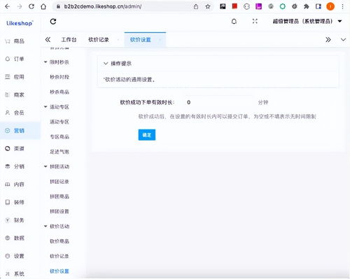350x279 pixels.
Task: Open Chrome three-dot menu
Action: pyautogui.click(x=342, y=6)
